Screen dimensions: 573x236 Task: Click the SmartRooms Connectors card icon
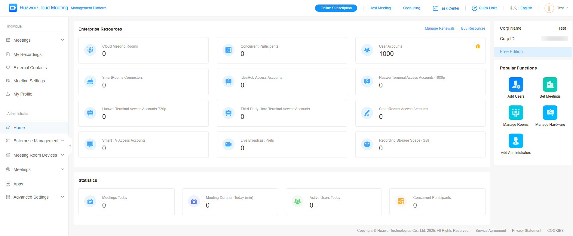point(90,81)
